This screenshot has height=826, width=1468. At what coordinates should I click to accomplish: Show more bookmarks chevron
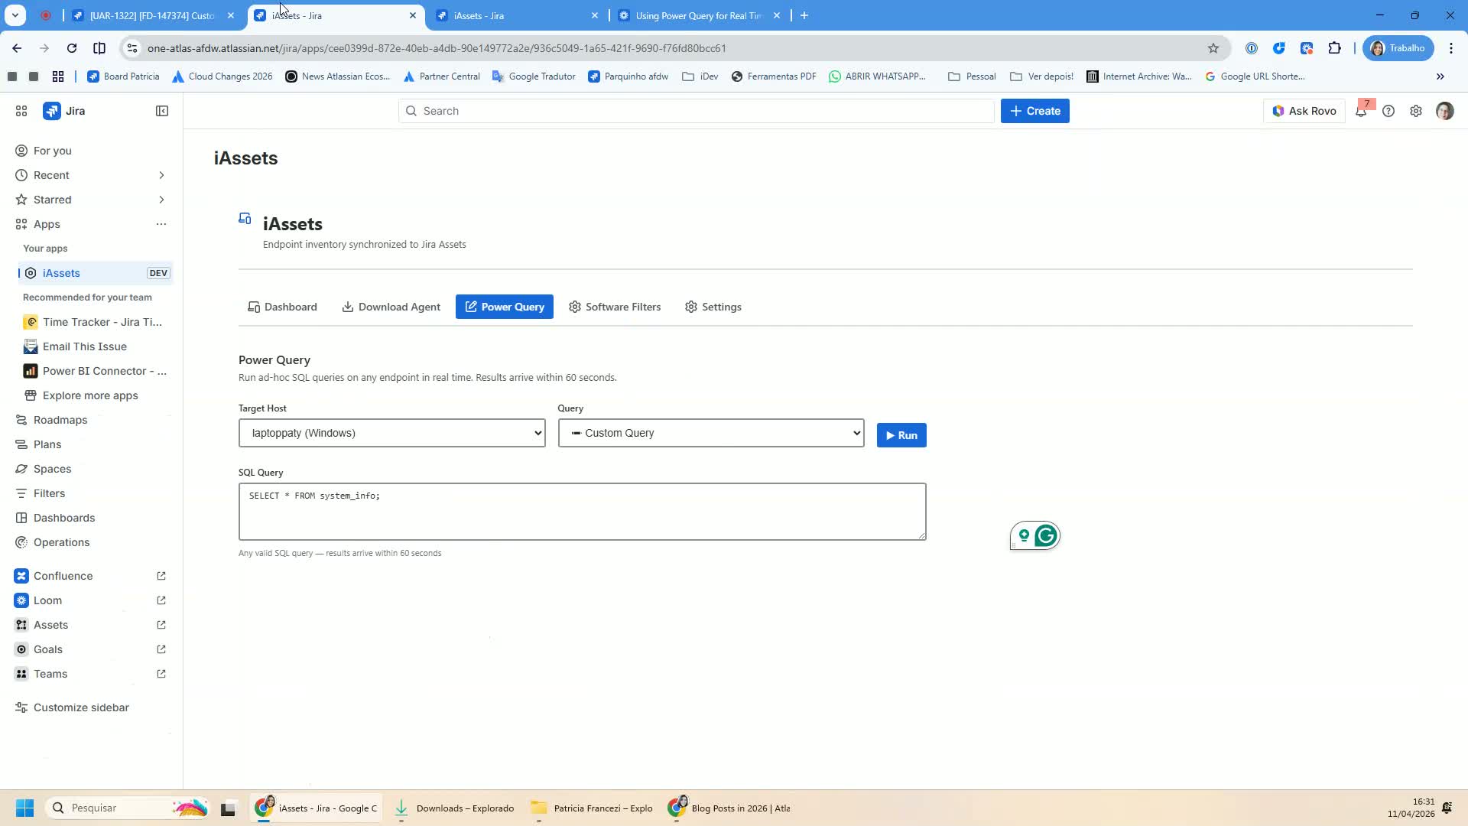[x=1440, y=76]
